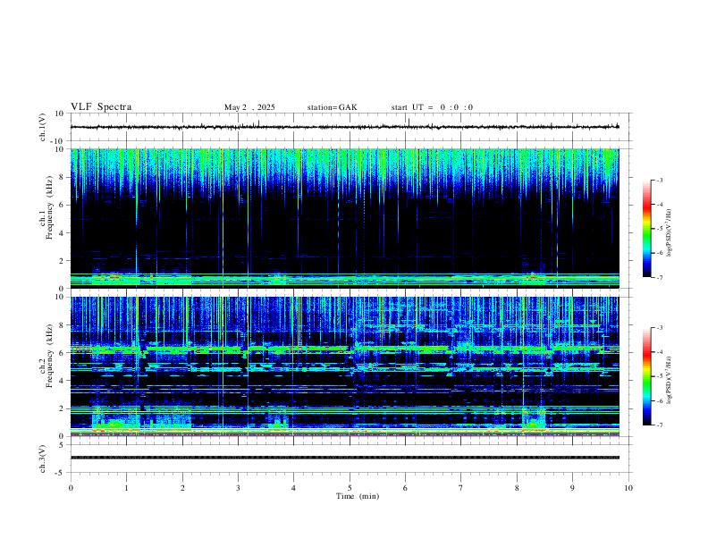Click the upper color scale bar

pyautogui.click(x=646, y=229)
